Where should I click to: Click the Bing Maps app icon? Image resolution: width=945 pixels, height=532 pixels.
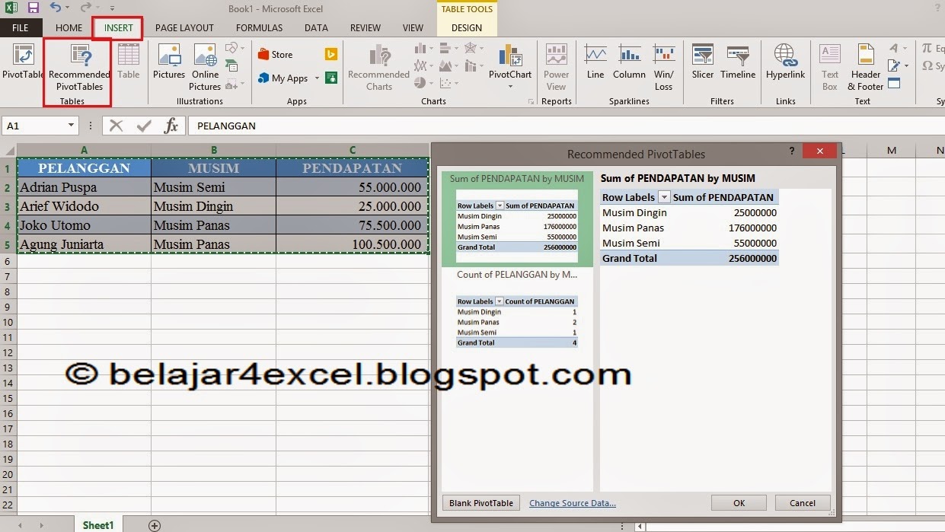[331, 55]
